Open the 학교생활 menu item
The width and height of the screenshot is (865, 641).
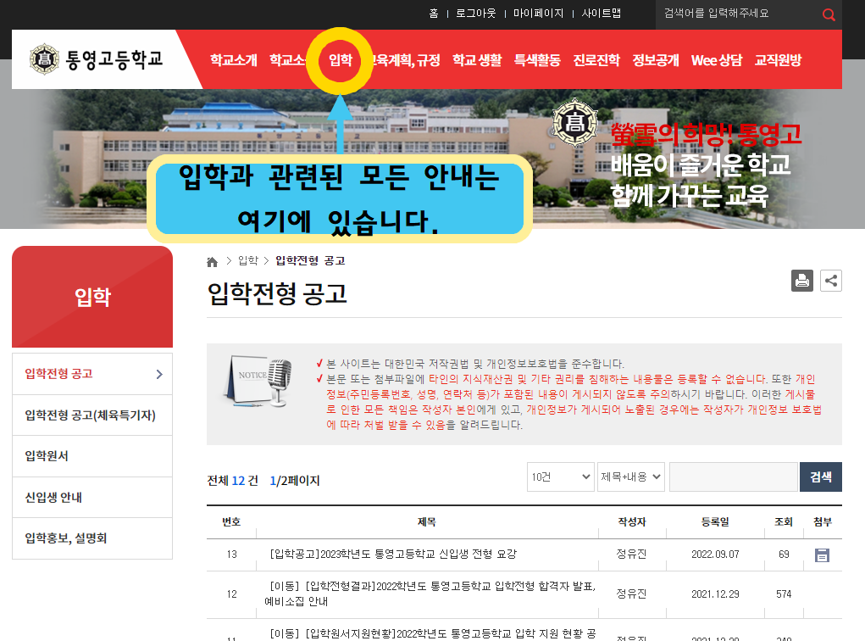pos(476,60)
